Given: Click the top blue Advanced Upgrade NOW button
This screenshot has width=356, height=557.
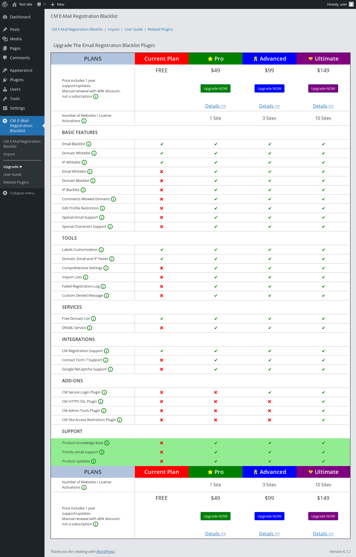Looking at the screenshot, I should point(270,88).
